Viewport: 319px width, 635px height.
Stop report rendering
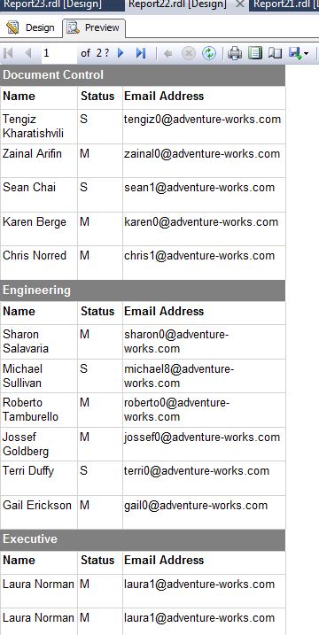[189, 53]
